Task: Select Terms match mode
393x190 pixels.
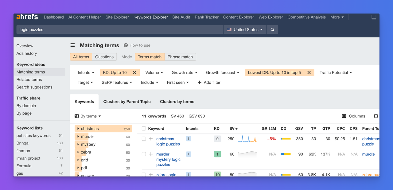Action: 150,57
